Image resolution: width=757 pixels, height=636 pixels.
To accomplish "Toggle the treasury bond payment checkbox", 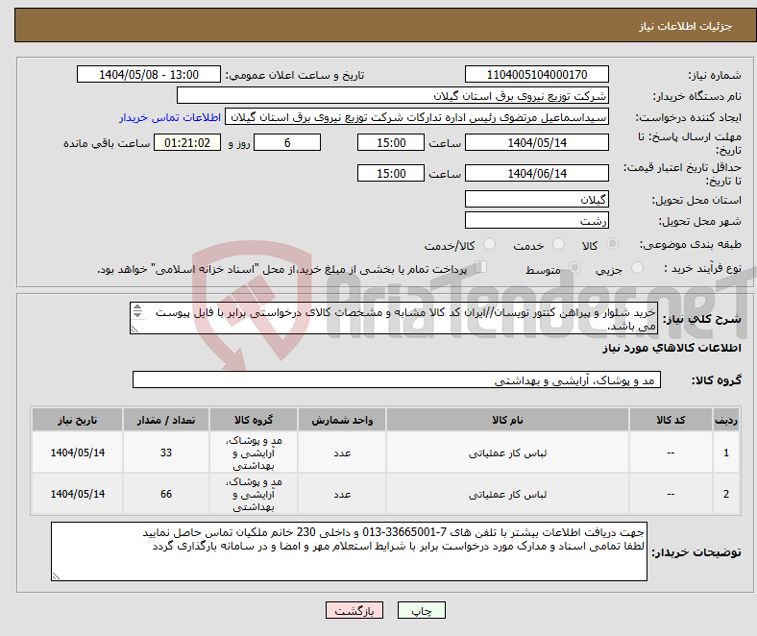I will [x=481, y=268].
